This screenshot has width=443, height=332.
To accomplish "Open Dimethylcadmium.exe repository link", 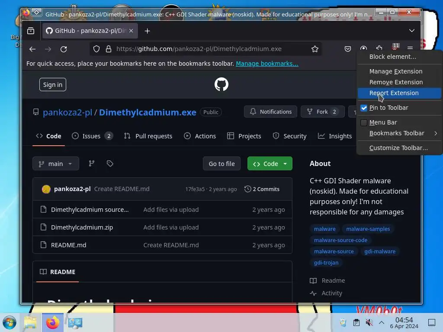I will (x=148, y=112).
